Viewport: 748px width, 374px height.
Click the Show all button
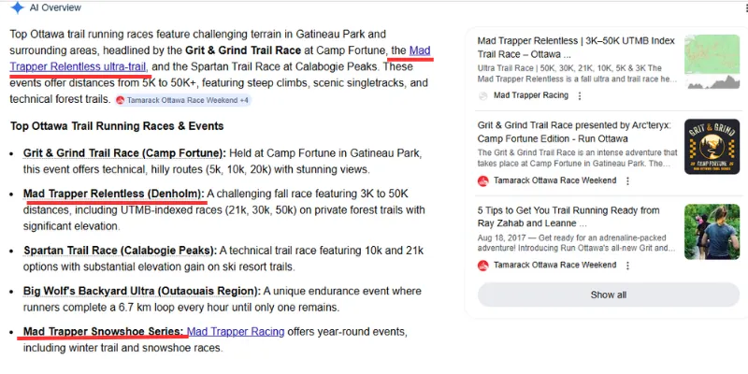tap(609, 295)
